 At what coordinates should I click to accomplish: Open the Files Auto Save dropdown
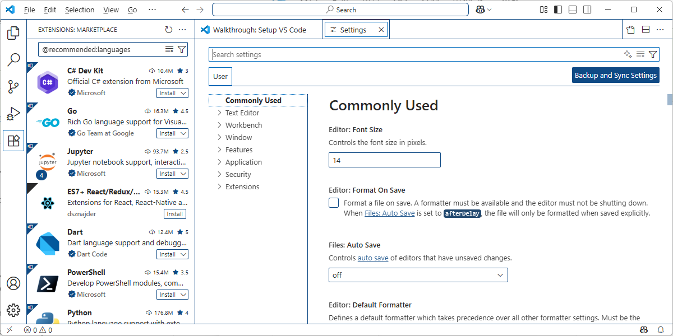point(418,275)
